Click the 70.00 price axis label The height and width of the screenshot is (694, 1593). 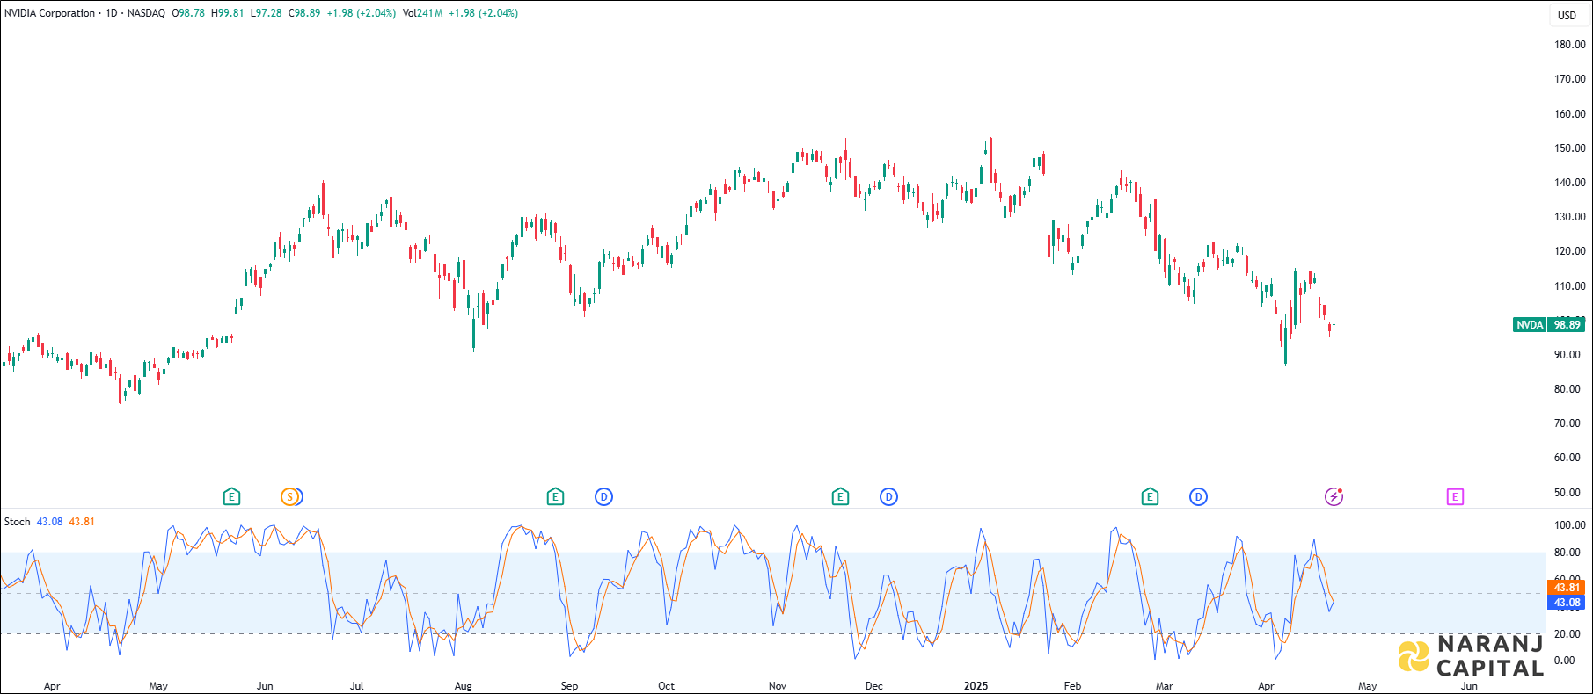click(x=1567, y=423)
